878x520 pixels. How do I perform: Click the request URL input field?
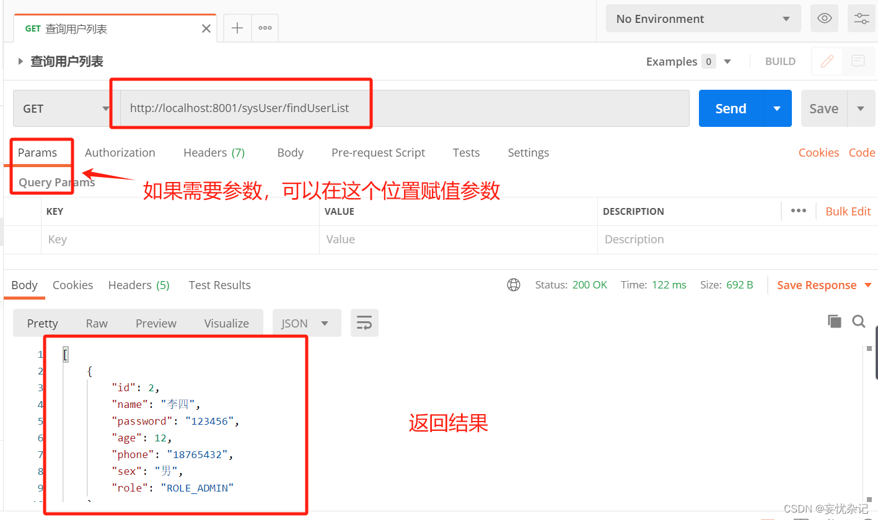405,108
